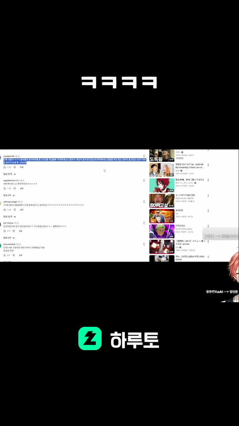The height and width of the screenshot is (426, 239).
Task: Open options menu for @Bongzzanggu's comment
Action: pyautogui.click(x=144, y=202)
